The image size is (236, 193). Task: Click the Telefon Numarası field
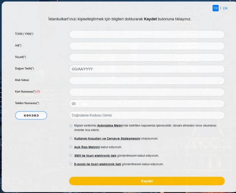[147, 104]
